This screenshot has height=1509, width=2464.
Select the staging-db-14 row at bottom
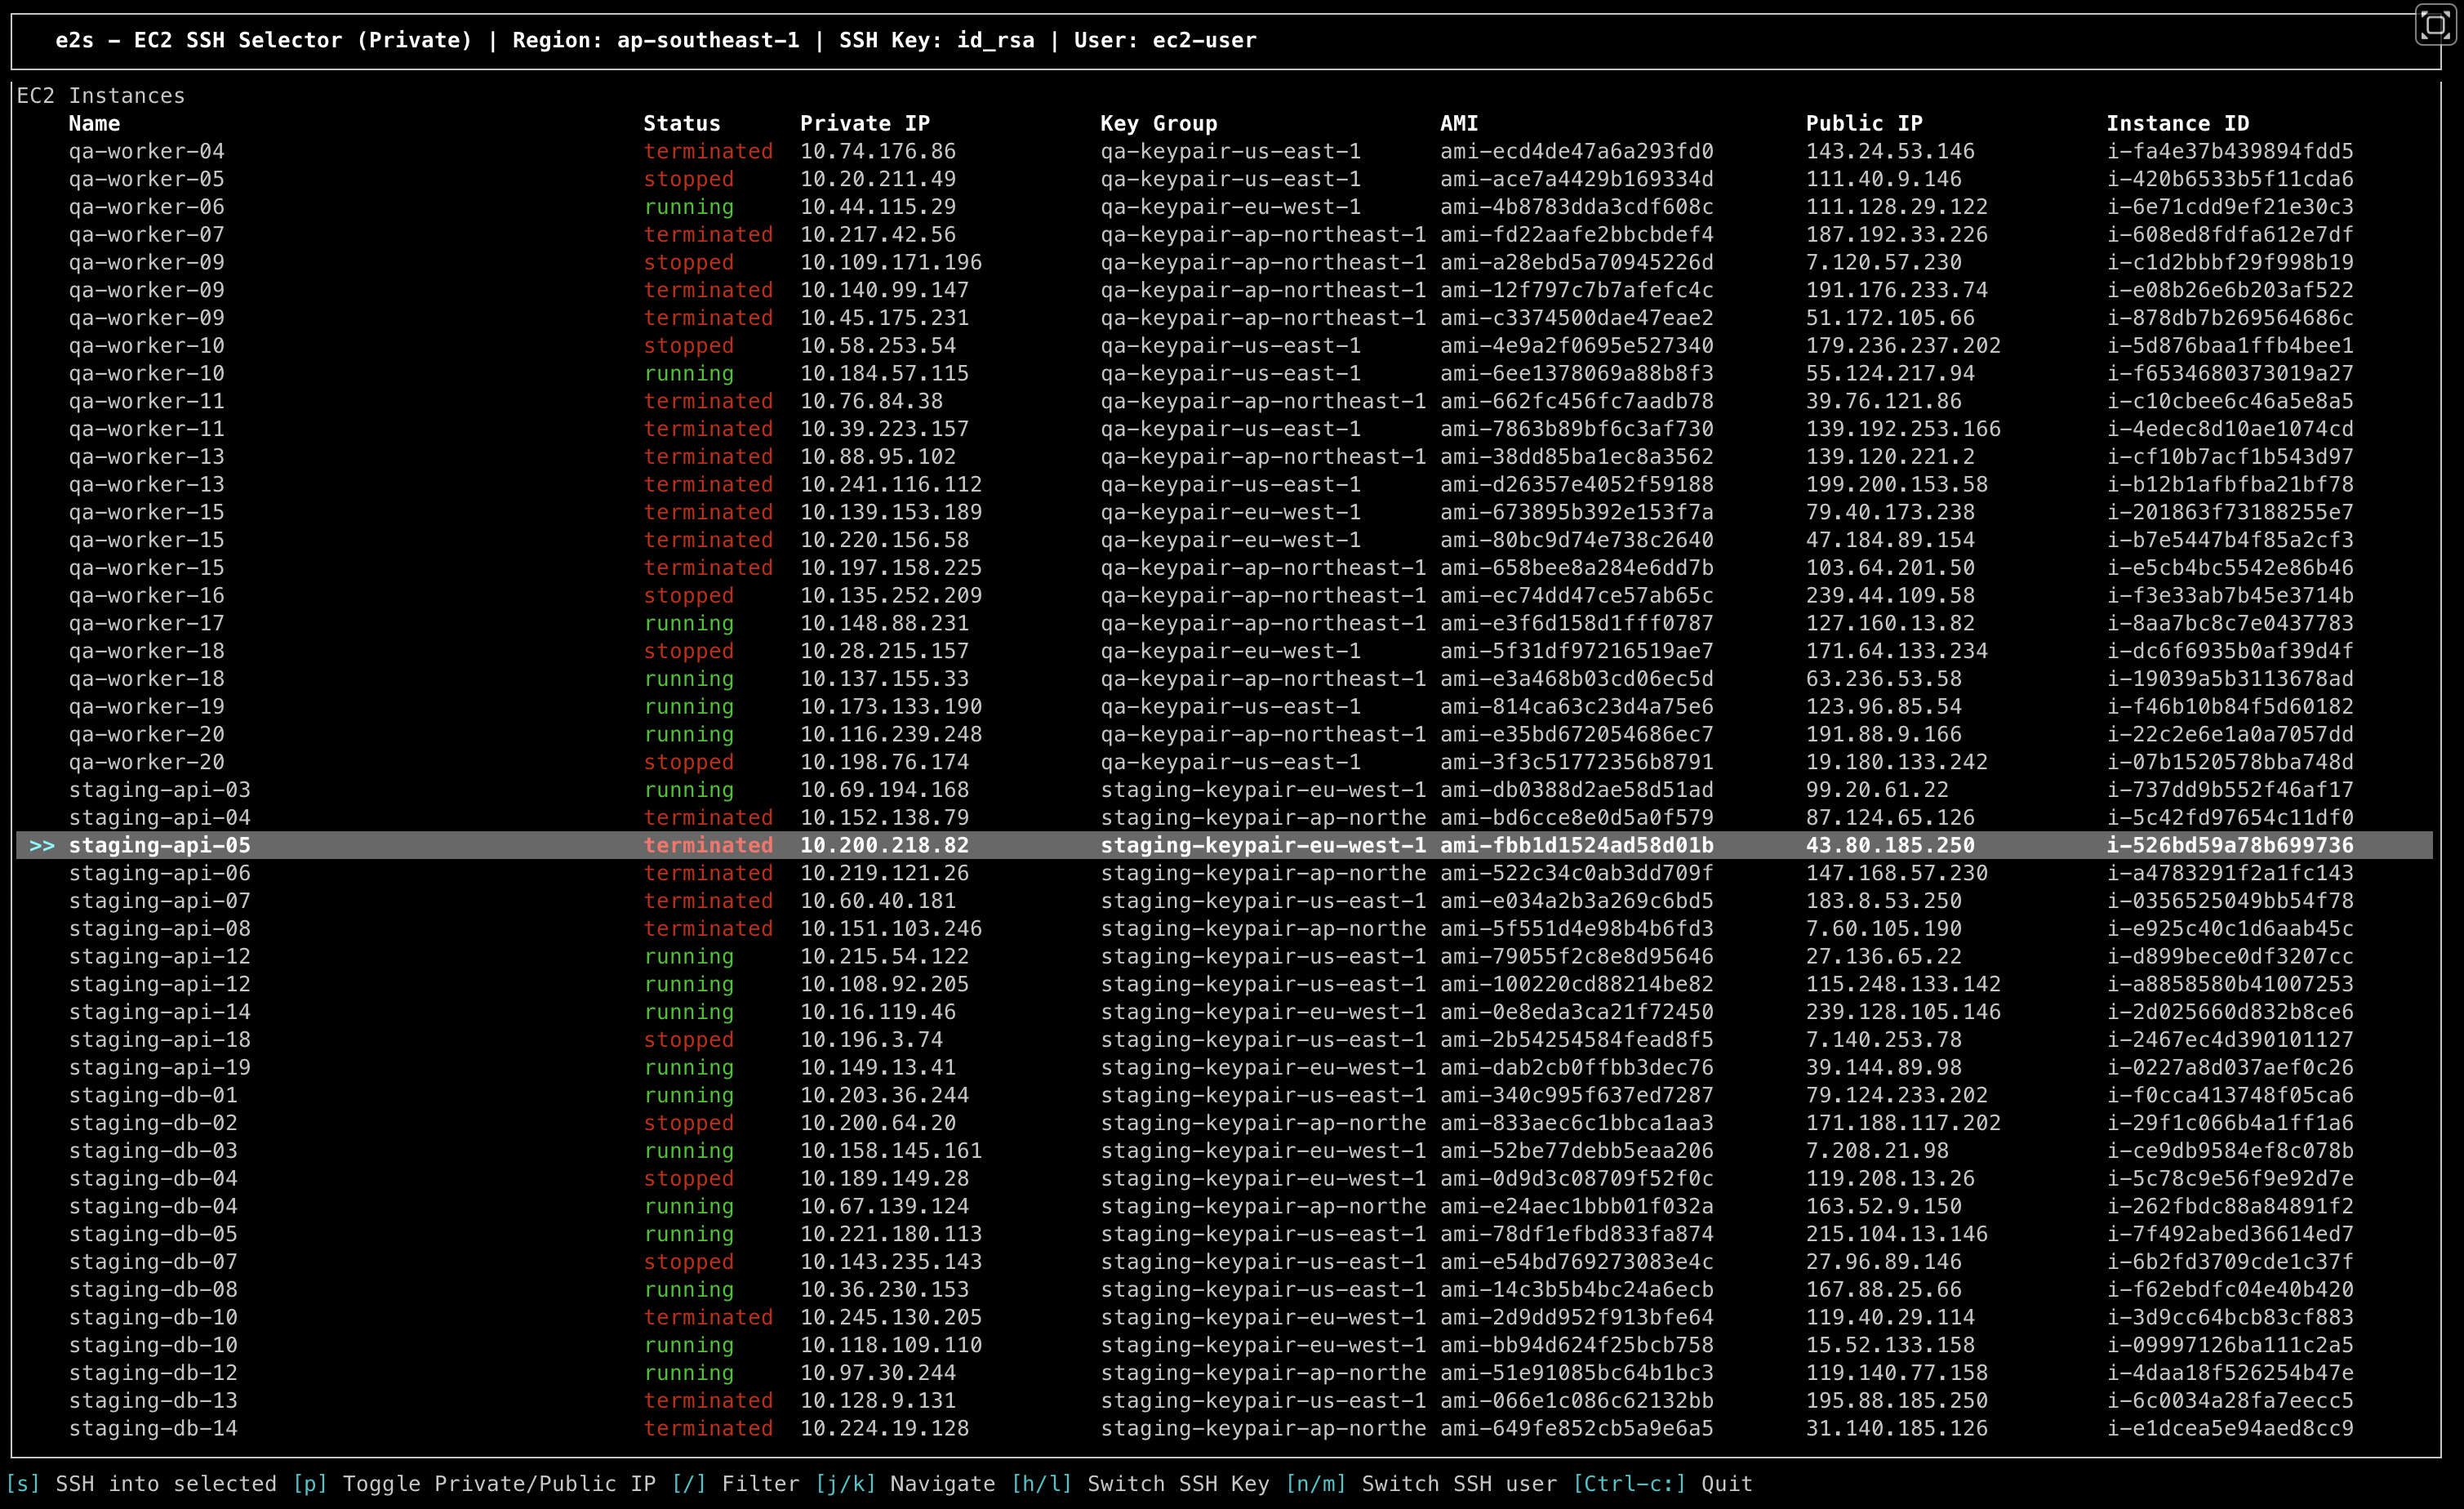pyautogui.click(x=152, y=1429)
